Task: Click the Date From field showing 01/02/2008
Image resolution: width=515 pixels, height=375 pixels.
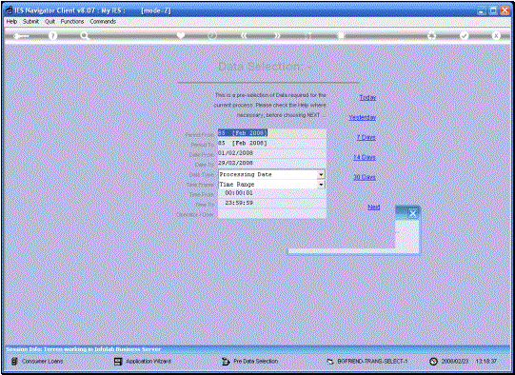Action: pyautogui.click(x=272, y=153)
